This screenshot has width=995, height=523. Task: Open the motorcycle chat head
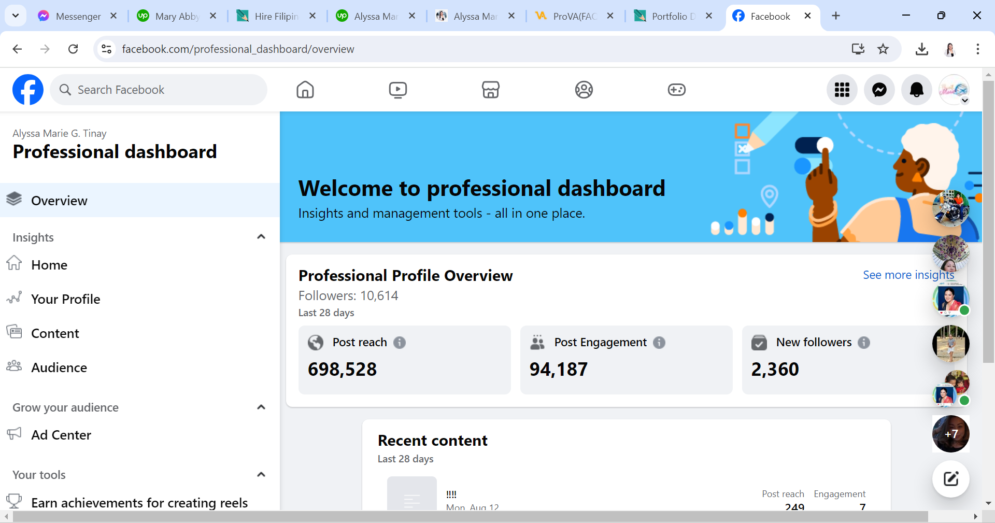point(951,208)
